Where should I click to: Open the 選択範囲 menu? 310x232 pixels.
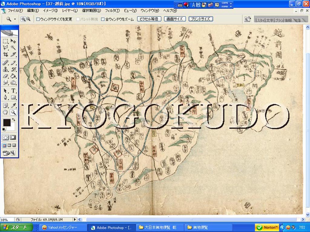(x=91, y=11)
